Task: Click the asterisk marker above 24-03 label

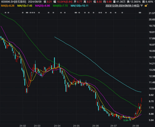Action: tap(39, 13)
